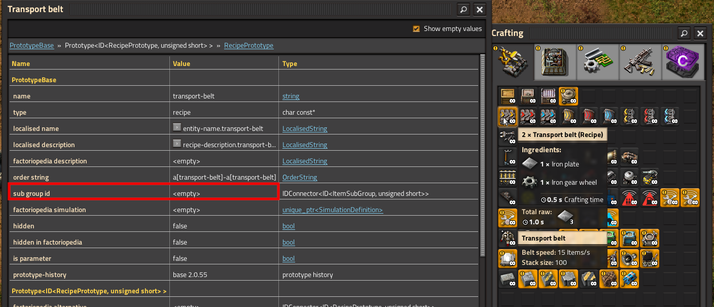Open the Production crafting category tab
This screenshot has width=714, height=307.
[x=555, y=62]
